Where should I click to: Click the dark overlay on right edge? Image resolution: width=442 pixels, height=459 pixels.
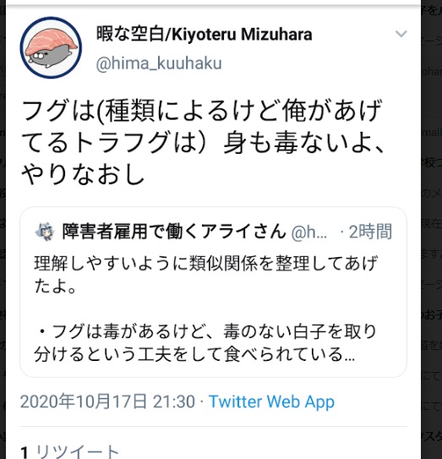432,230
